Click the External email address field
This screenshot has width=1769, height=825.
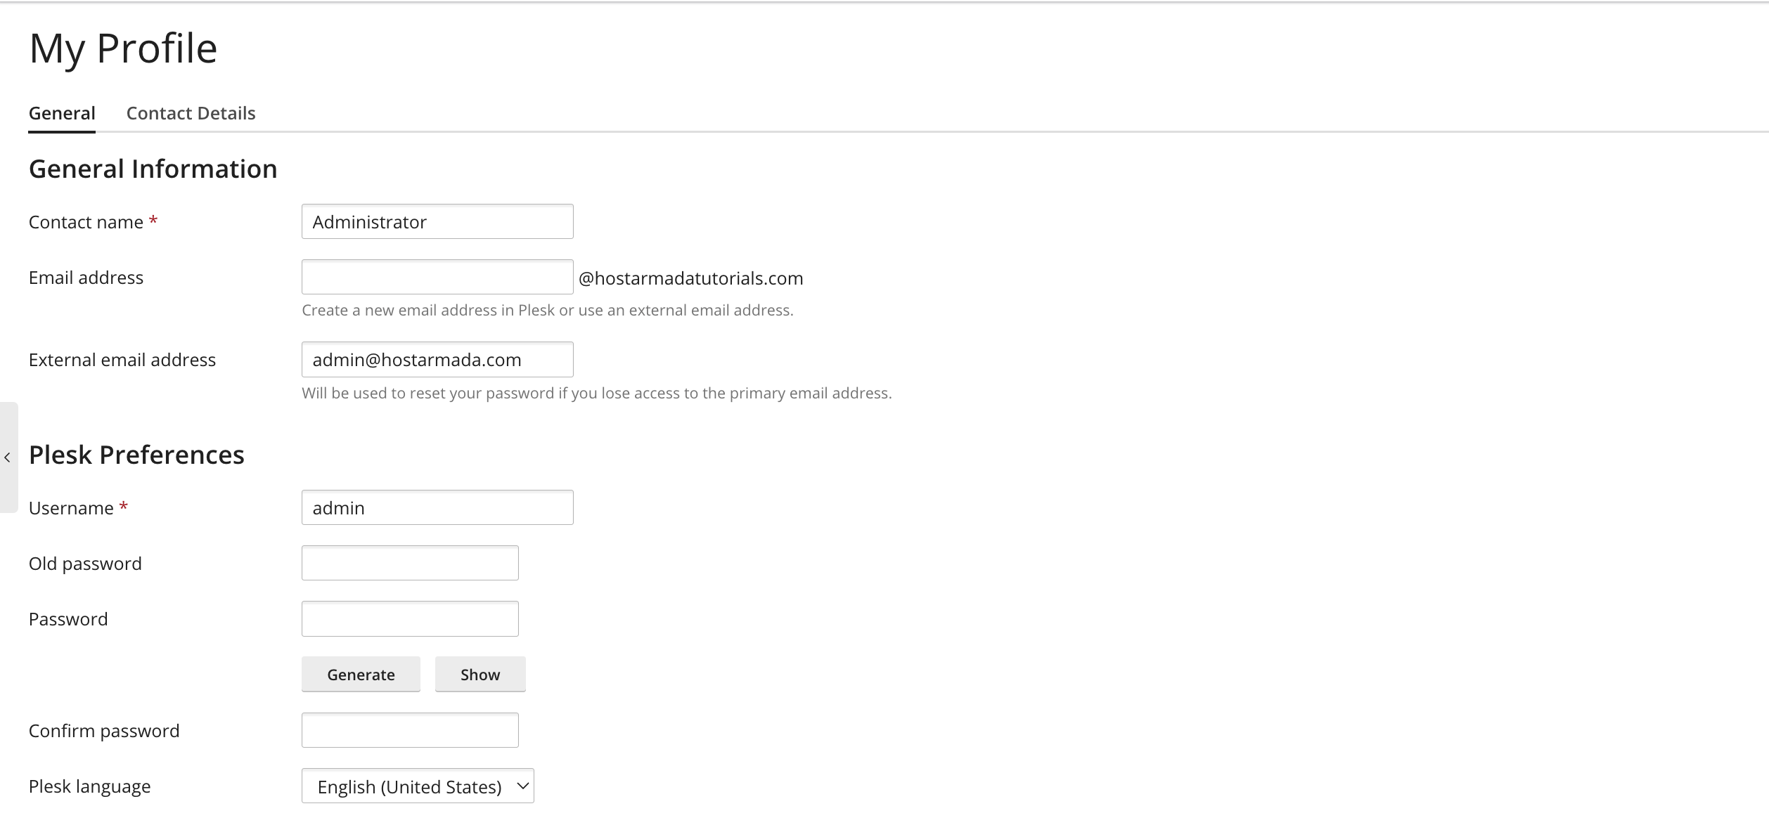click(437, 359)
